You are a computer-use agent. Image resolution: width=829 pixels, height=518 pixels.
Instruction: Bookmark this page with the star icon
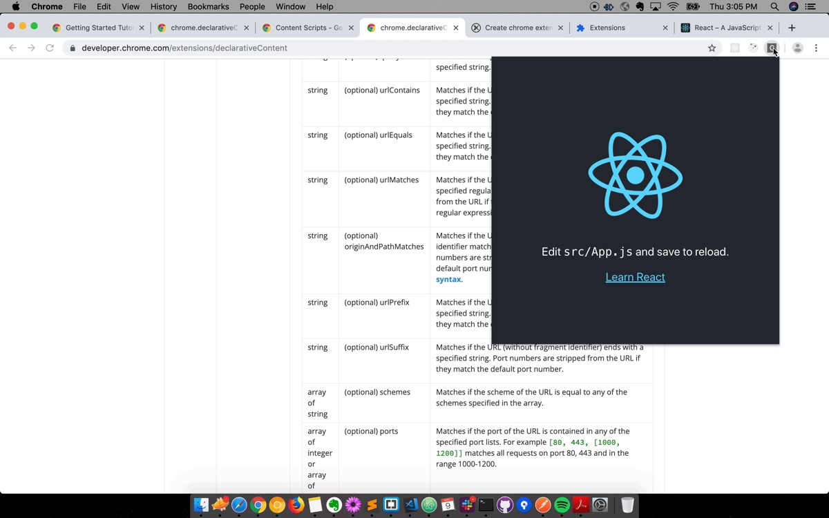(x=712, y=48)
